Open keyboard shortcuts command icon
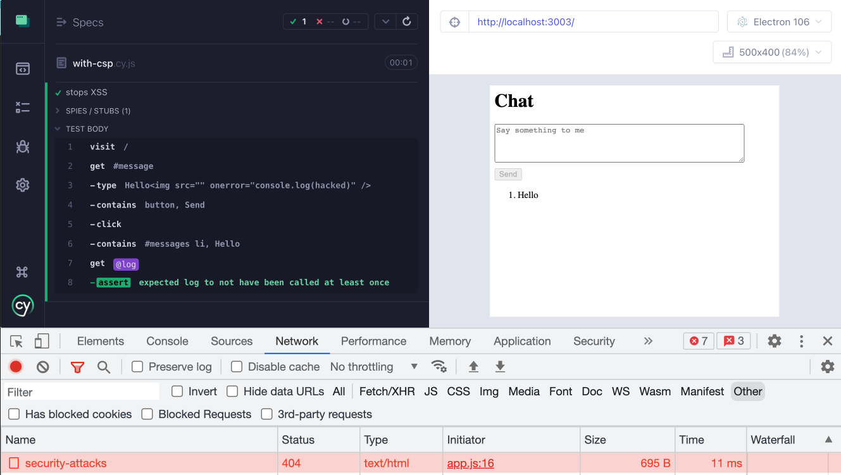Screen dimensions: 841x475 pos(22,272)
